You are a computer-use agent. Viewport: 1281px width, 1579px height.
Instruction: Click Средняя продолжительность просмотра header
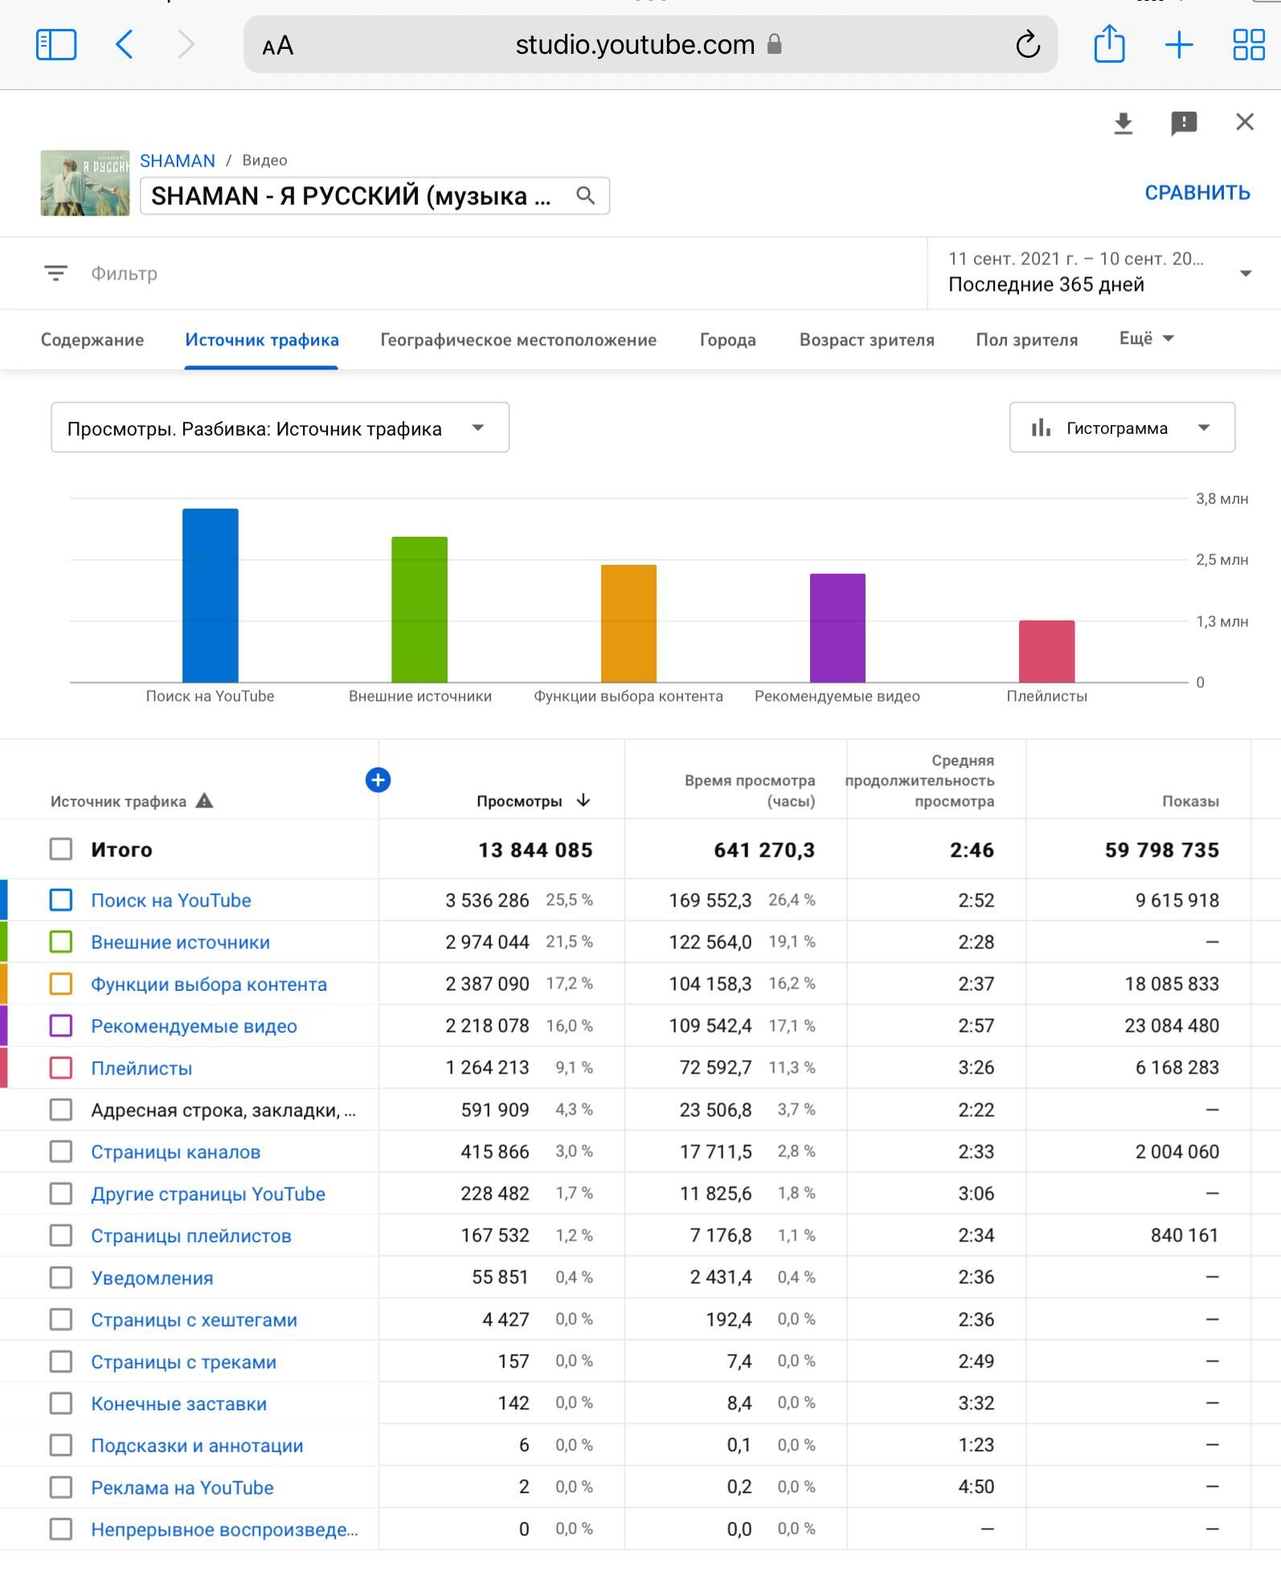pos(919,780)
